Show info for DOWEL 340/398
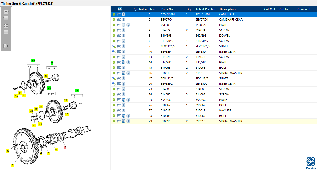 (x=124, y=36)
